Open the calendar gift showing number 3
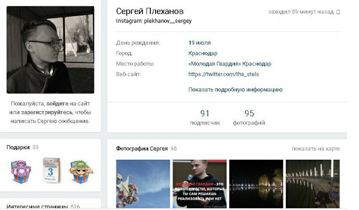 tap(51, 171)
